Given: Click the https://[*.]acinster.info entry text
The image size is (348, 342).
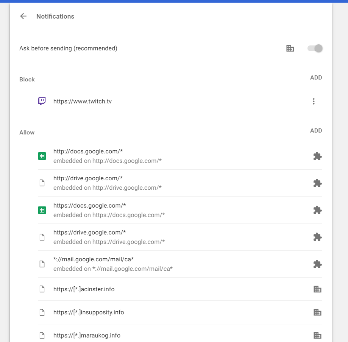Looking at the screenshot, I should [84, 289].
